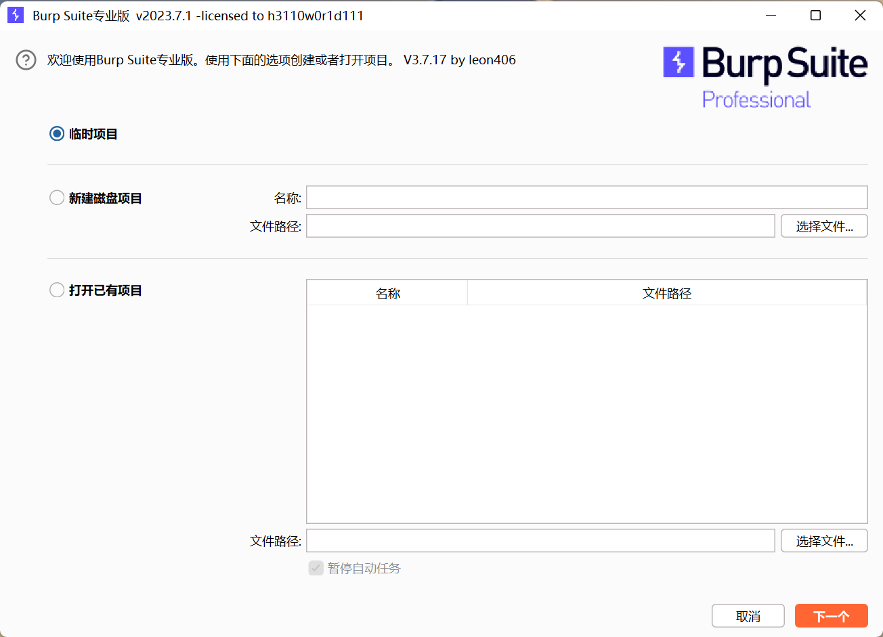The width and height of the screenshot is (883, 637).
Task: Click the orange 下一个 button
Action: 832,616
